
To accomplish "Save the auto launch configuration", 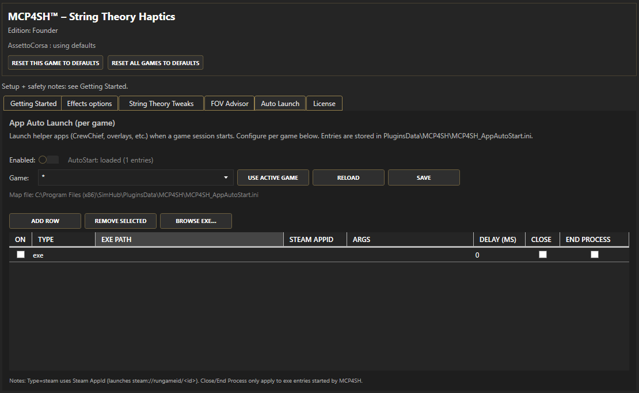I will (424, 177).
